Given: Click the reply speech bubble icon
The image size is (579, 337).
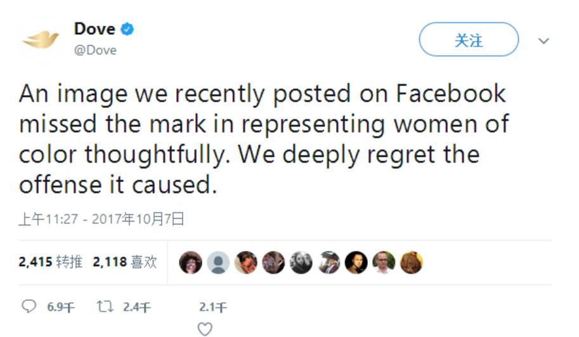Looking at the screenshot, I should [29, 307].
